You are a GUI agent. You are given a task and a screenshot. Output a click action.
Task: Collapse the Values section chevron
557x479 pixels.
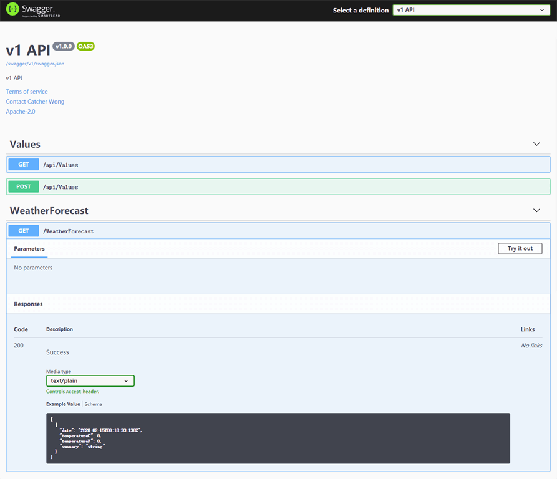coord(536,144)
